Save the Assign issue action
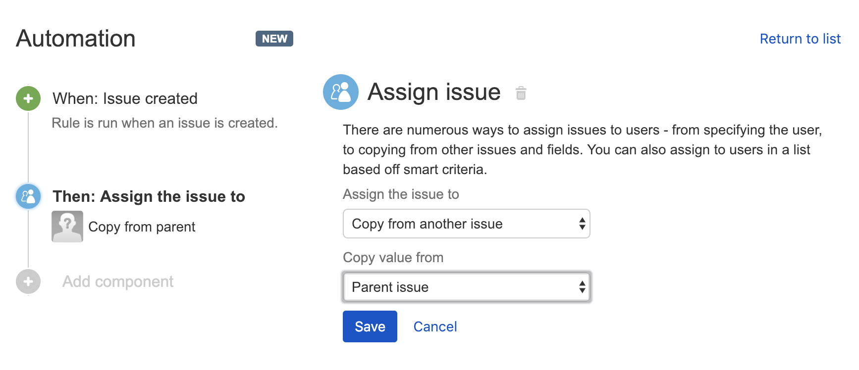Viewport: 859px width, 370px height. pyautogui.click(x=370, y=326)
